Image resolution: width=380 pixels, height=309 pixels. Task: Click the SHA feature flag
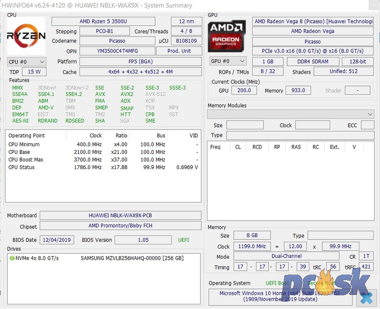[100, 121]
